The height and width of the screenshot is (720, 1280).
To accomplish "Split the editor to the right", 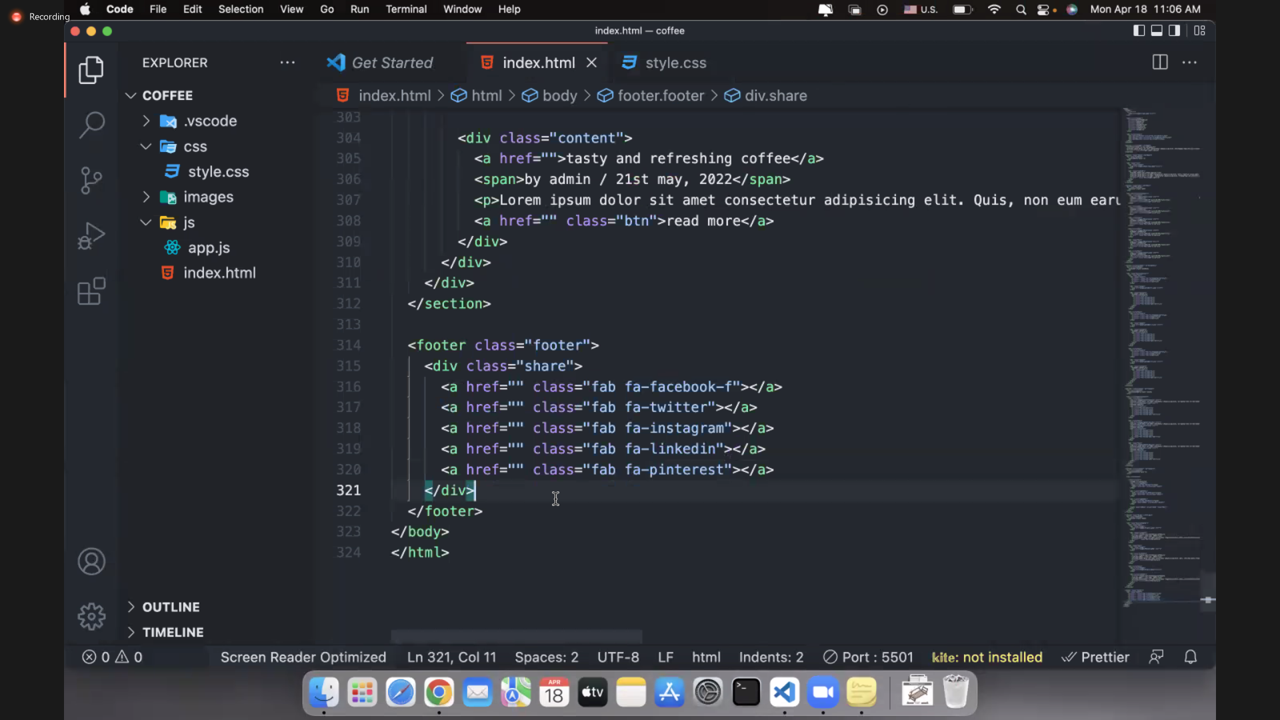I will coord(1160,63).
